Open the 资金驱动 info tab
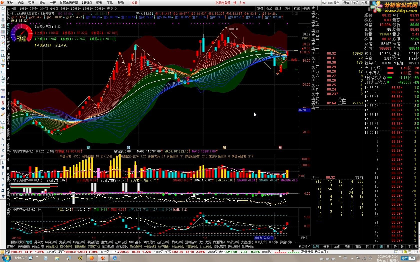Screen dimensions: 420x262 [x=52, y=246]
